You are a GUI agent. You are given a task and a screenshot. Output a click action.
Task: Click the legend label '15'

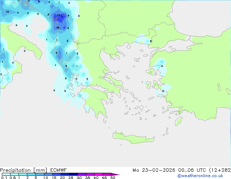point(54,178)
